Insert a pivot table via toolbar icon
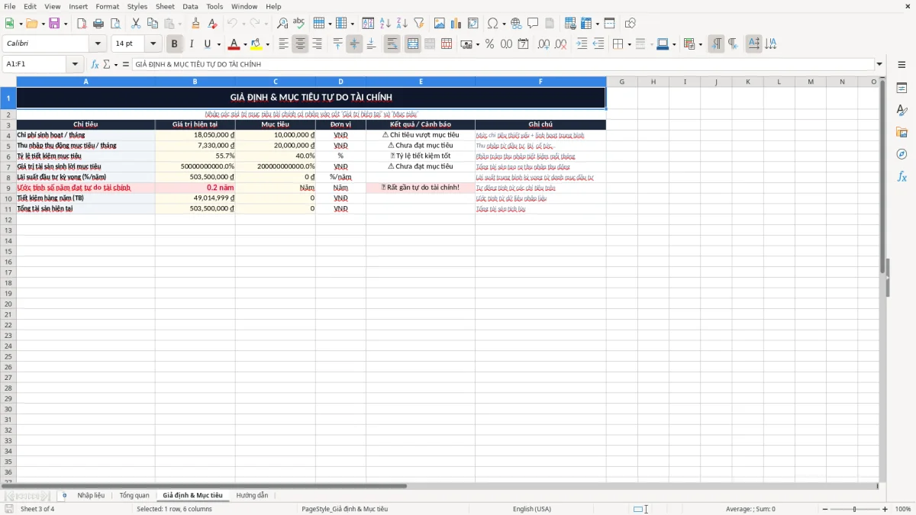The image size is (916, 515). point(473,24)
